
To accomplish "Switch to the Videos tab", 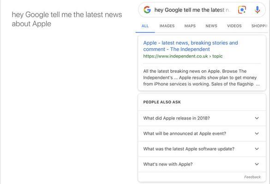I will tap(234, 26).
